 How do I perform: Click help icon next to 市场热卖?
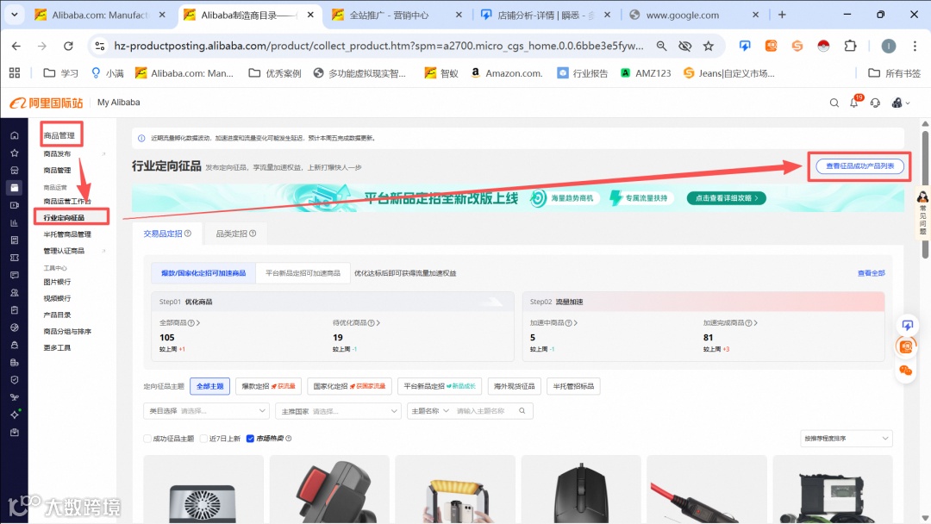[289, 439]
